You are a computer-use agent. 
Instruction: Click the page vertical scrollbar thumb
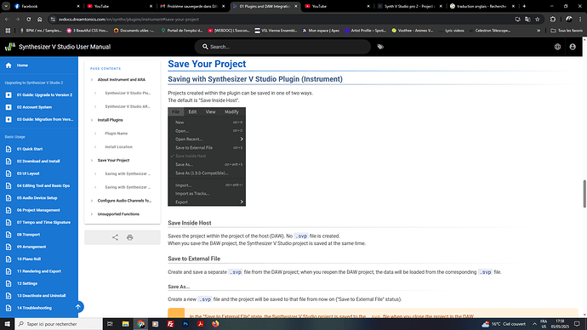(584, 194)
